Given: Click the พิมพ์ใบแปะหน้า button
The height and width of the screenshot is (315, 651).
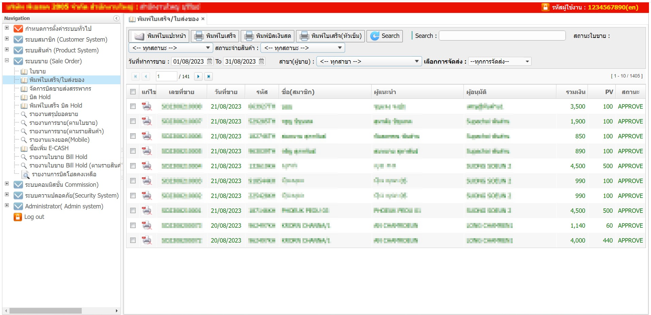Looking at the screenshot, I should (x=159, y=36).
